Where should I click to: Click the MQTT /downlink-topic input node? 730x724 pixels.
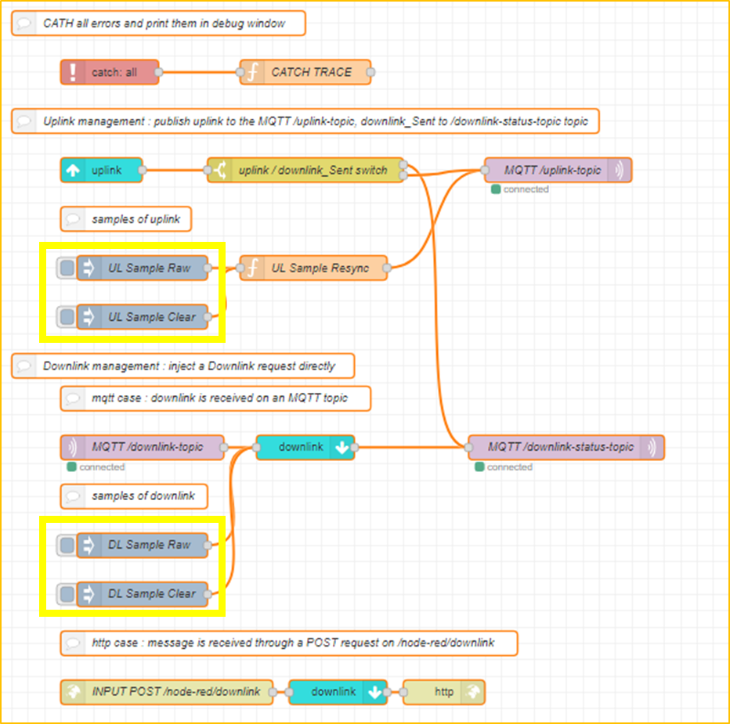pyautogui.click(x=146, y=447)
